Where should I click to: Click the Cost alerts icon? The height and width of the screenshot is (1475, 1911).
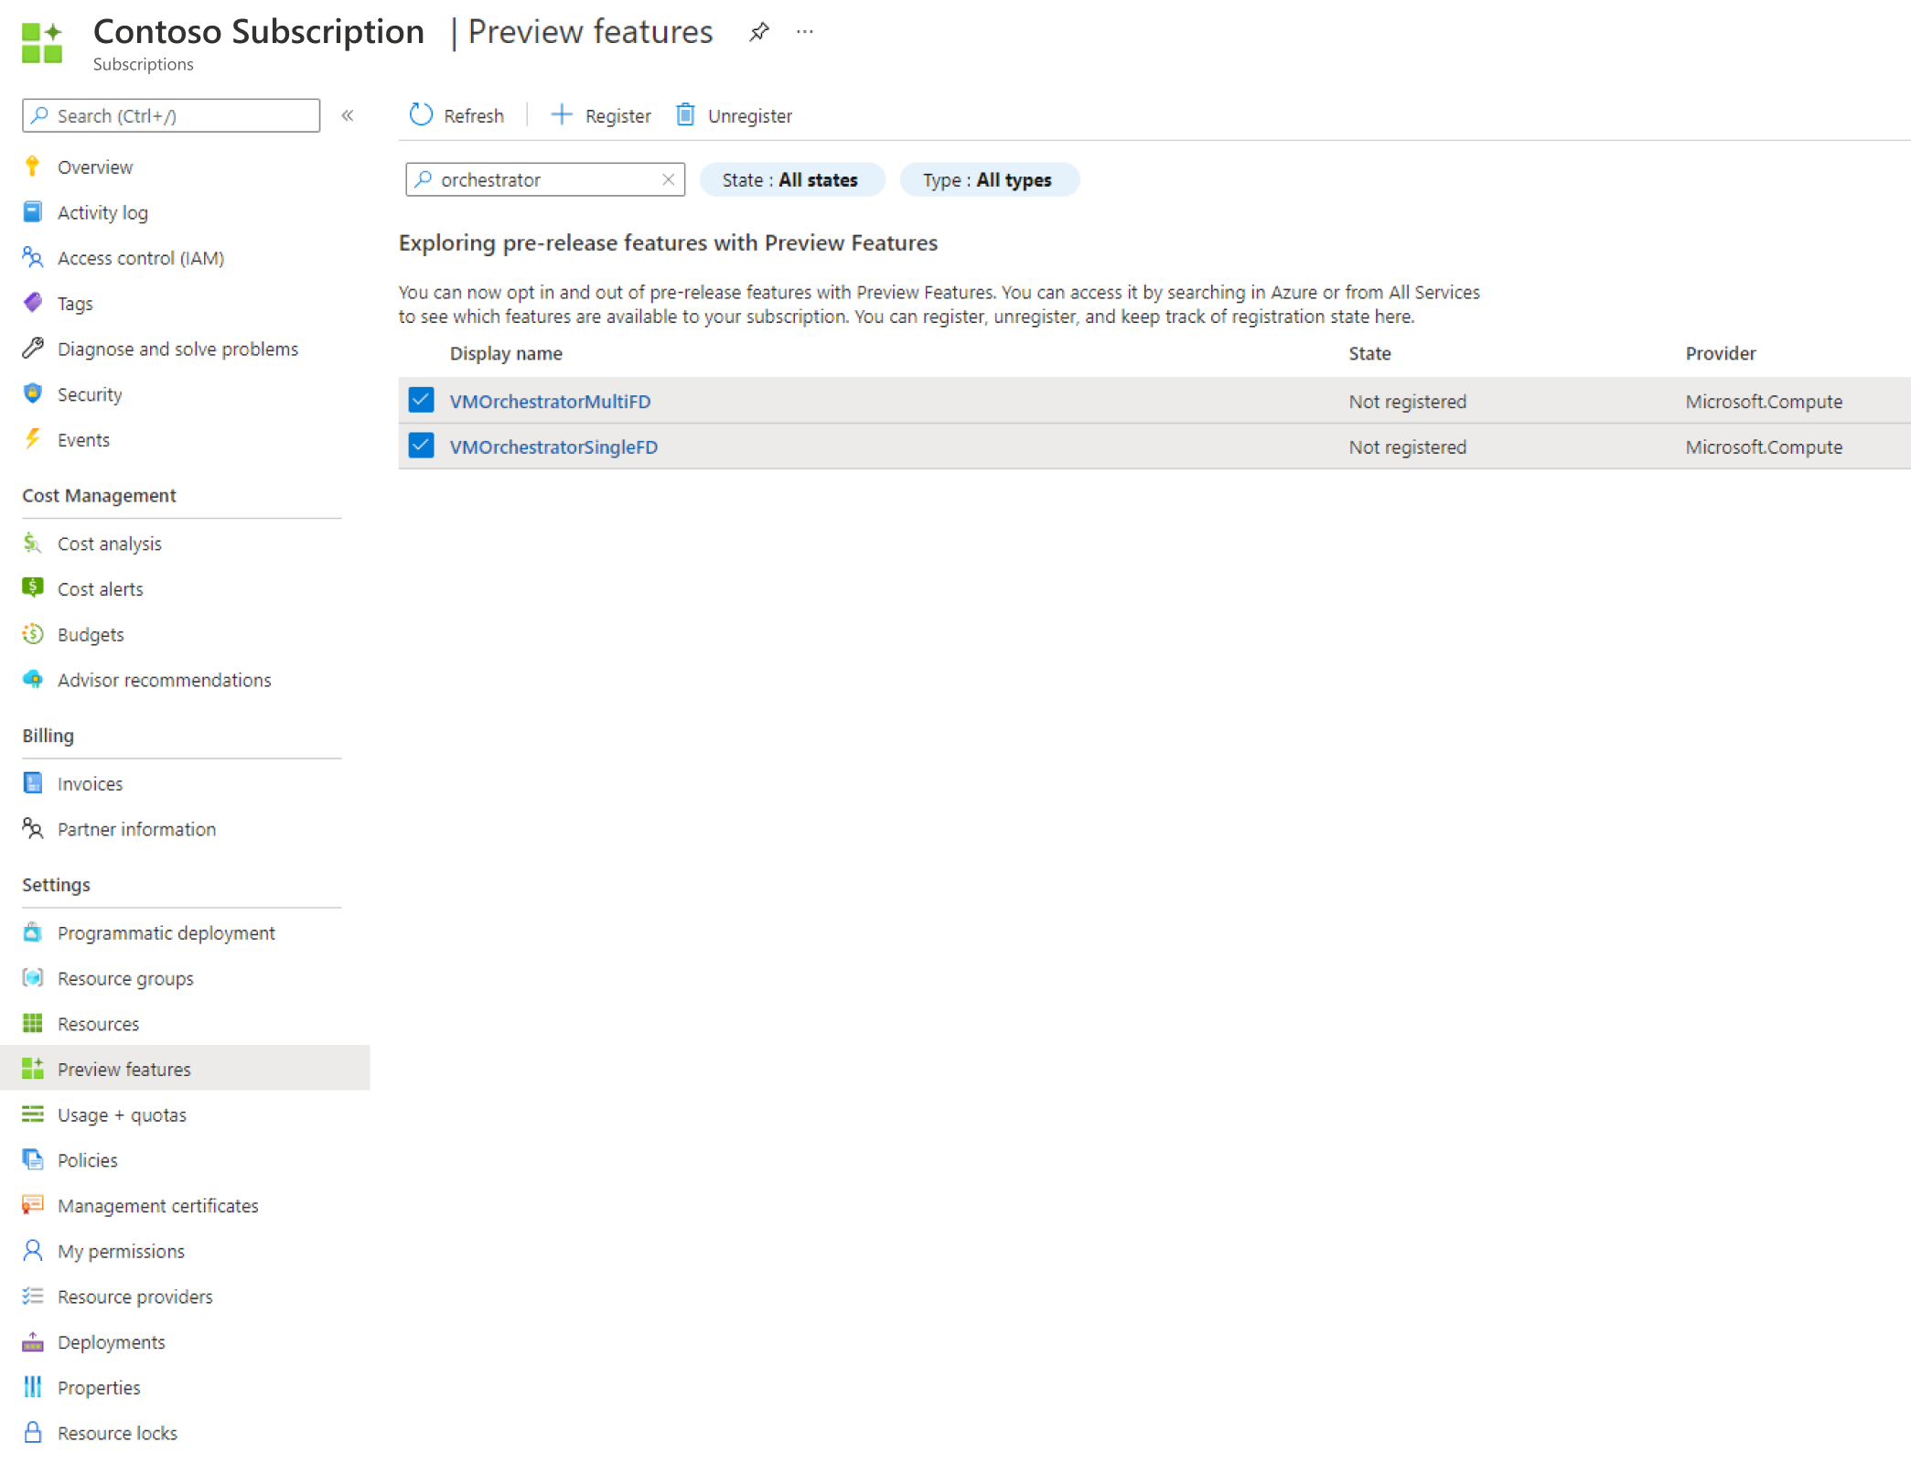(x=33, y=588)
